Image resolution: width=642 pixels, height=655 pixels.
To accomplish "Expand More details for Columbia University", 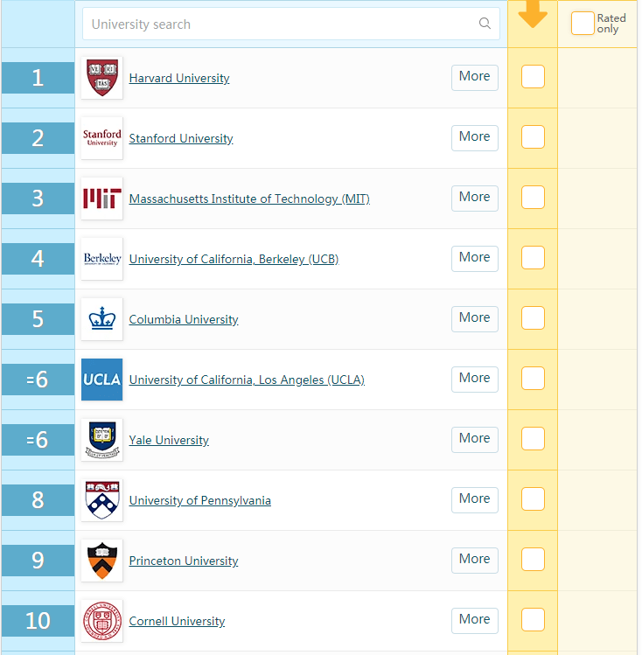I will (475, 319).
